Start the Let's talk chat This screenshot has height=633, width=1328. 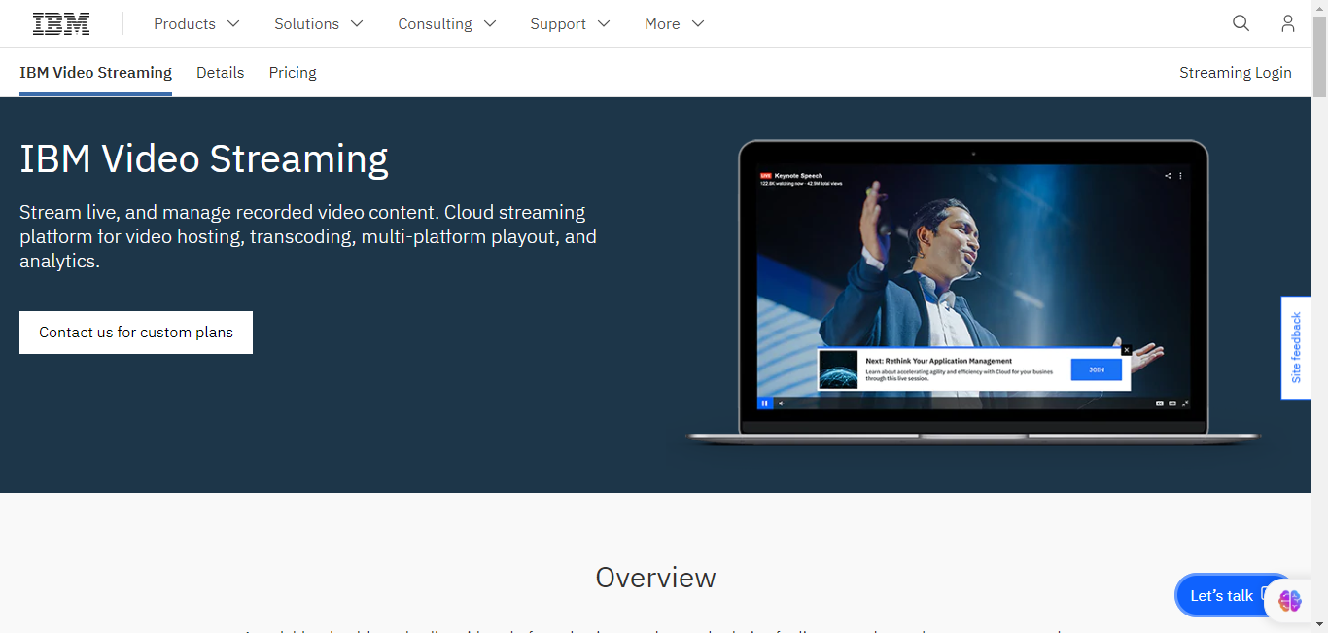coord(1223,595)
